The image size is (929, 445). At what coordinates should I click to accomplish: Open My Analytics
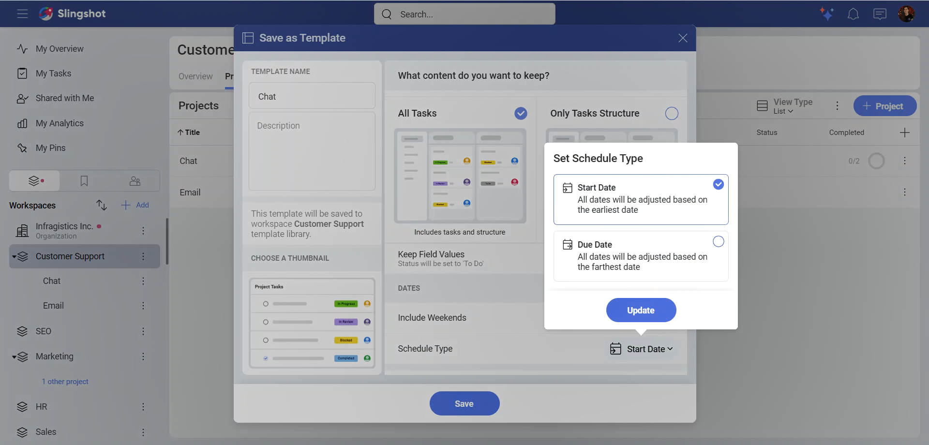(60, 123)
